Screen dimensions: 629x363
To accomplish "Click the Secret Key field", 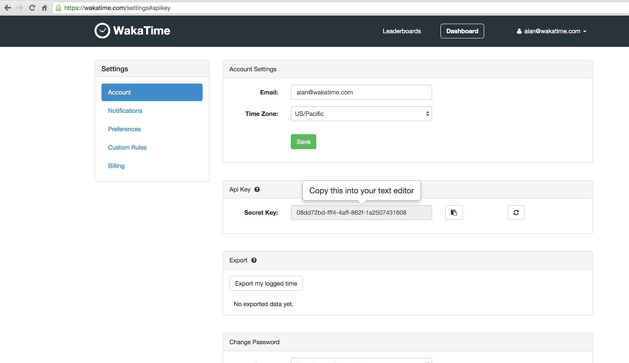I will pyautogui.click(x=361, y=213).
